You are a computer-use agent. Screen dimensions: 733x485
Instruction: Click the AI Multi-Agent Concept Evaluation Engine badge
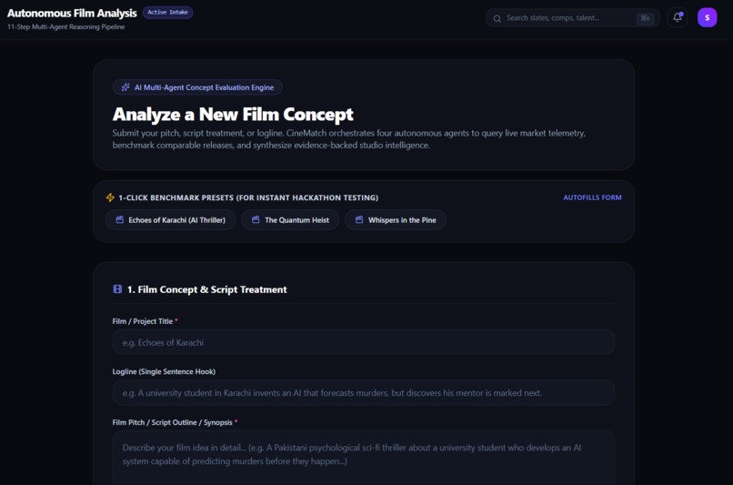pyautogui.click(x=197, y=87)
